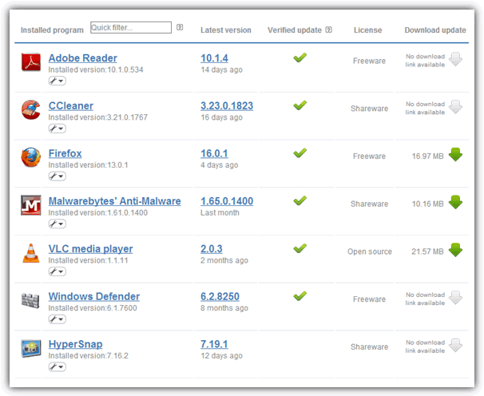This screenshot has height=396, width=484.
Task: Click the Adobe Reader program icon
Action: coord(31,62)
